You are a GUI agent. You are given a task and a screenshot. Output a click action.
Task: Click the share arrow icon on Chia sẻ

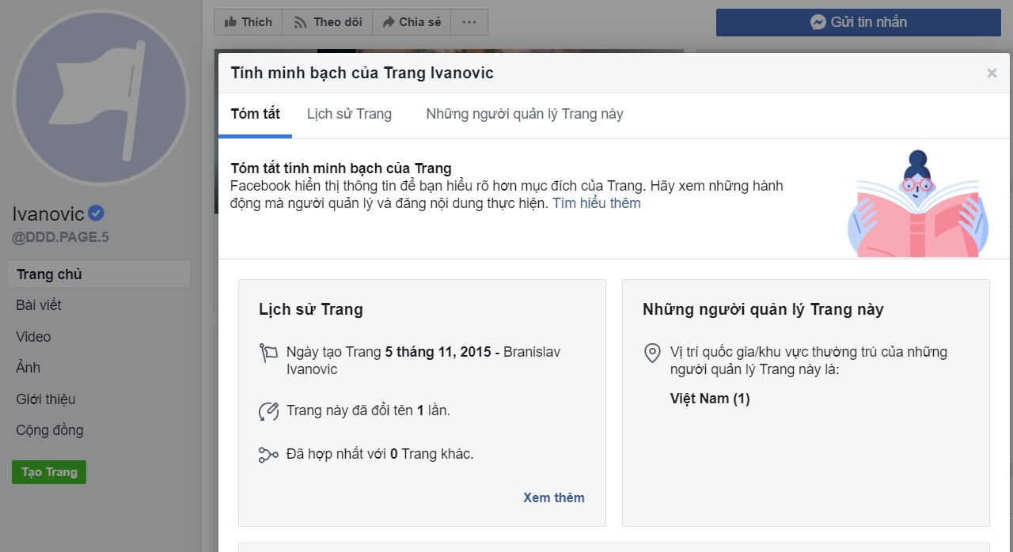(x=387, y=21)
